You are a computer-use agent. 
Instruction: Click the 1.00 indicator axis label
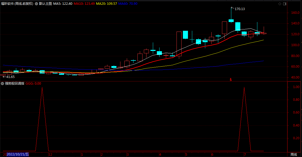(296, 87)
